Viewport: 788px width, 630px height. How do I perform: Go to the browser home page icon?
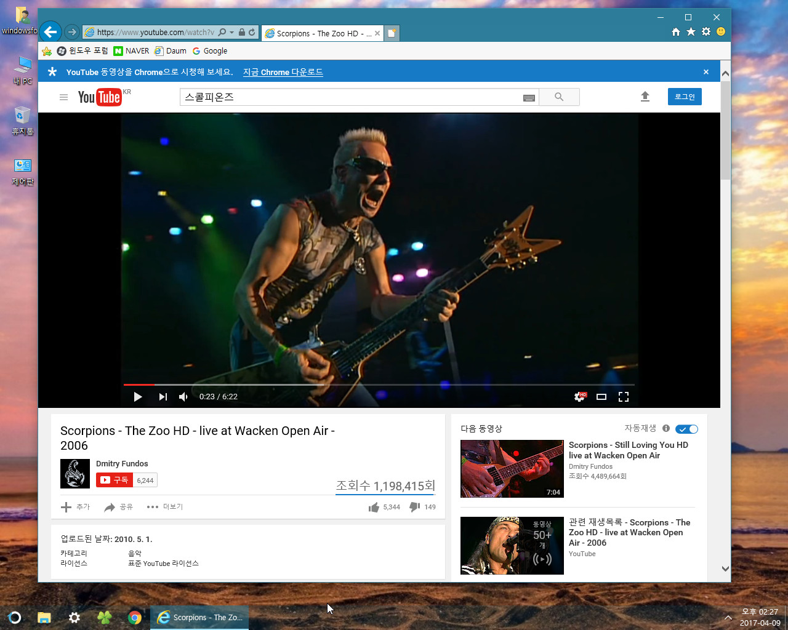[676, 31]
